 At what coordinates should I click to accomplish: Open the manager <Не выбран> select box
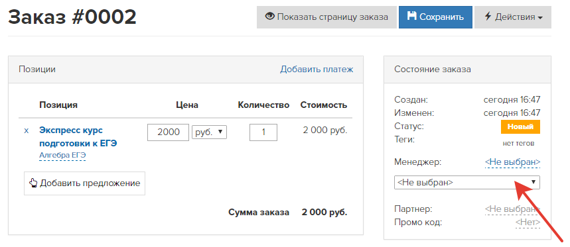pyautogui.click(x=467, y=183)
